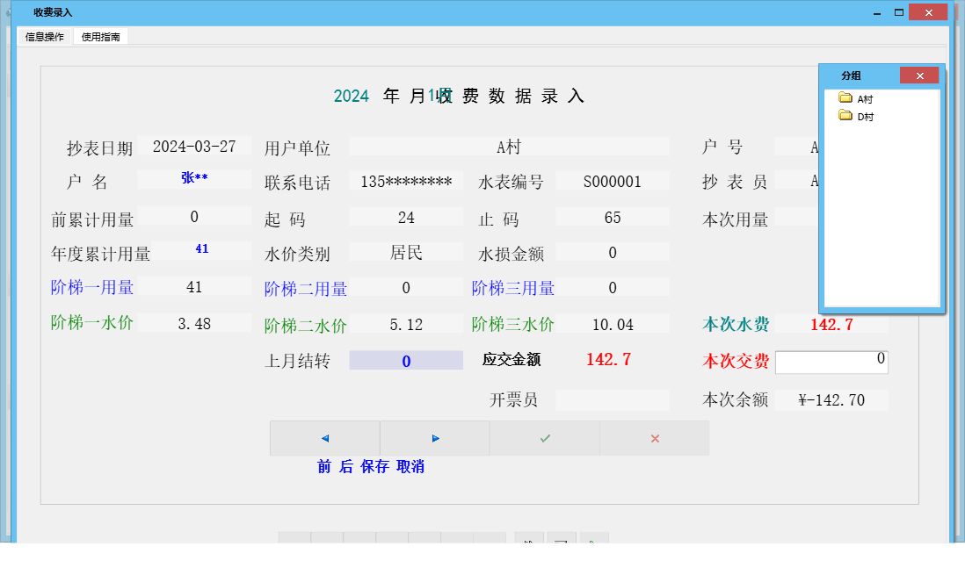Viewport: 965px width, 575px height.
Task: Click the A村 folder icon
Action: pyautogui.click(x=845, y=98)
